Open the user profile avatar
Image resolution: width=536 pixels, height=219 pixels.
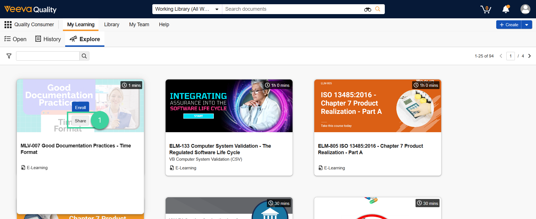[x=525, y=9]
